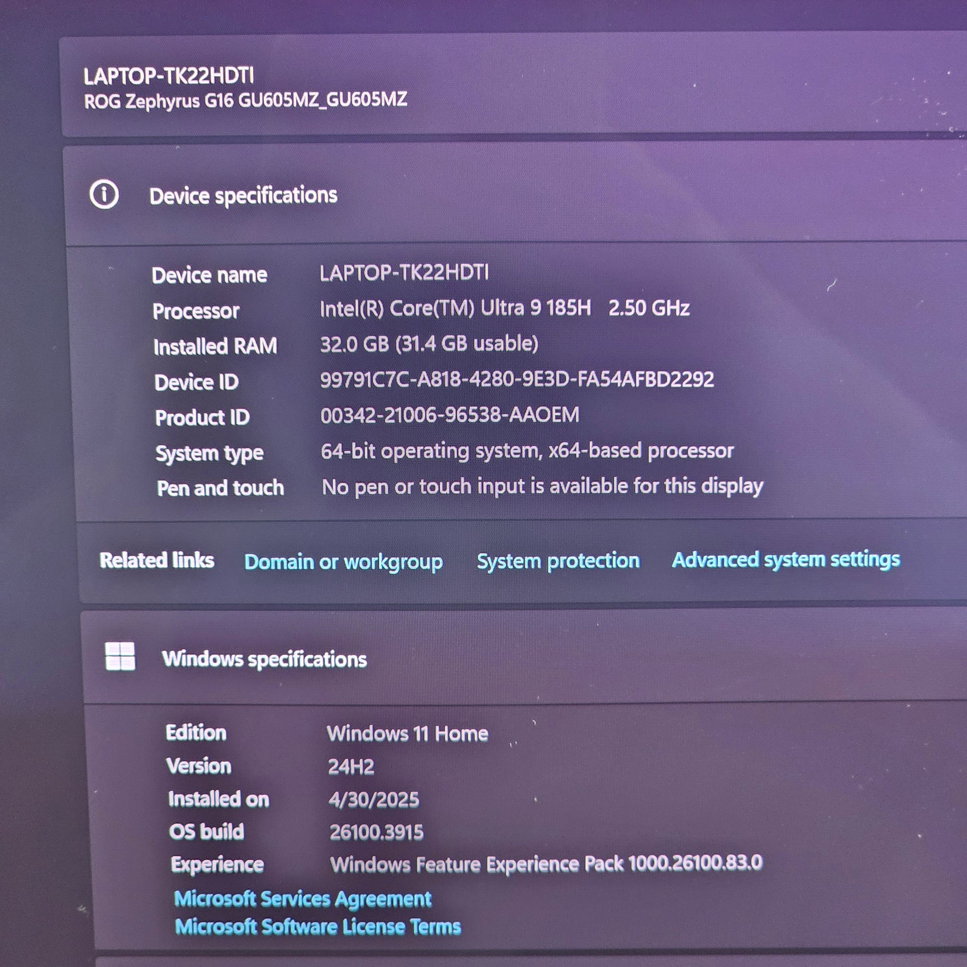Click the 64-bit operating system value
This screenshot has width=967, height=967.
click(x=527, y=451)
